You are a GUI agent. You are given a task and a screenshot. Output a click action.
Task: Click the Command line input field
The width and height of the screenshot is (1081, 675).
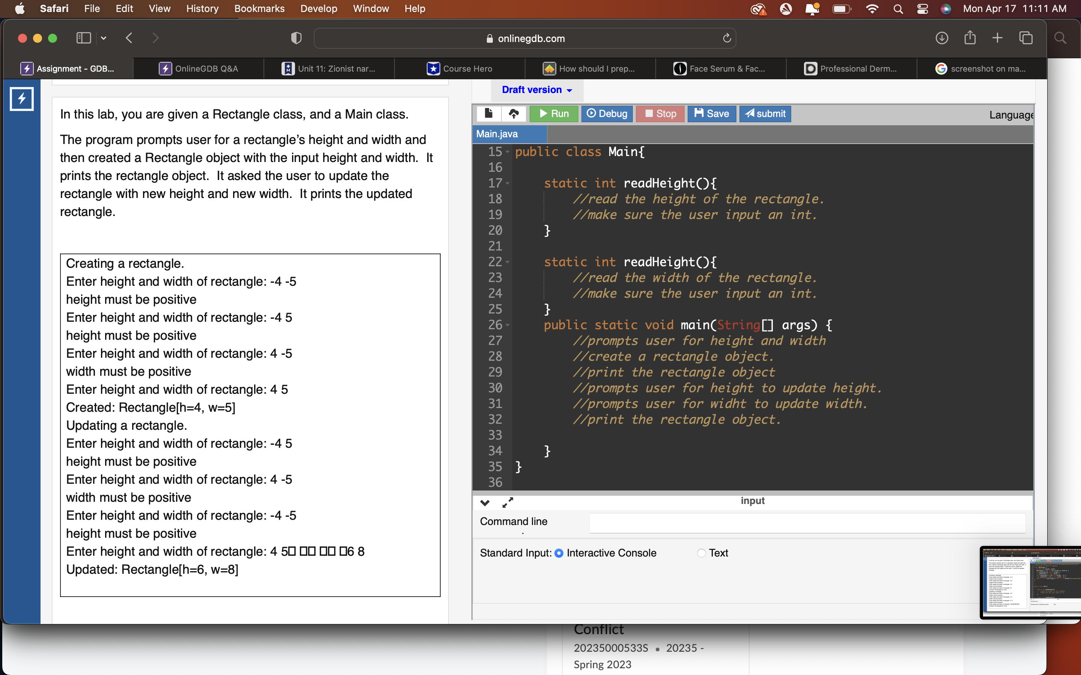tap(807, 523)
